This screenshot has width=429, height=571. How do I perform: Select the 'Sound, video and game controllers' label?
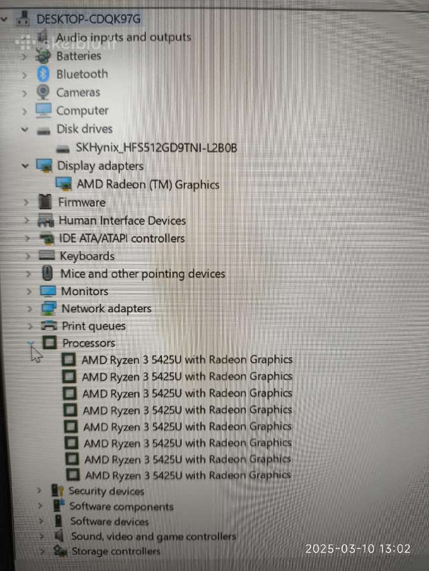coord(154,536)
